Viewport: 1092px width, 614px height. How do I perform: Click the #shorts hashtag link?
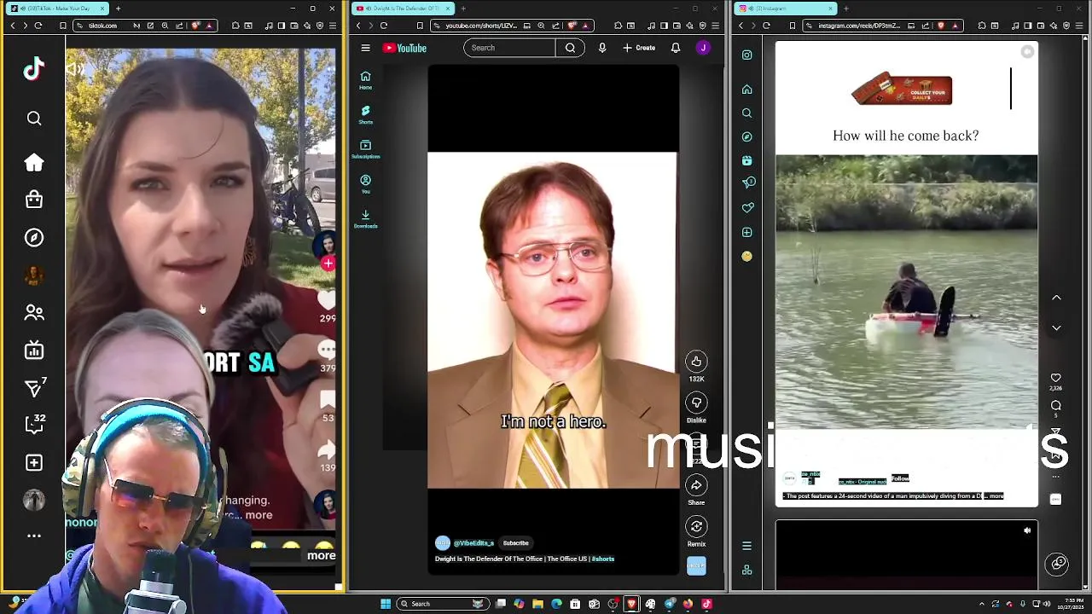[x=603, y=559]
